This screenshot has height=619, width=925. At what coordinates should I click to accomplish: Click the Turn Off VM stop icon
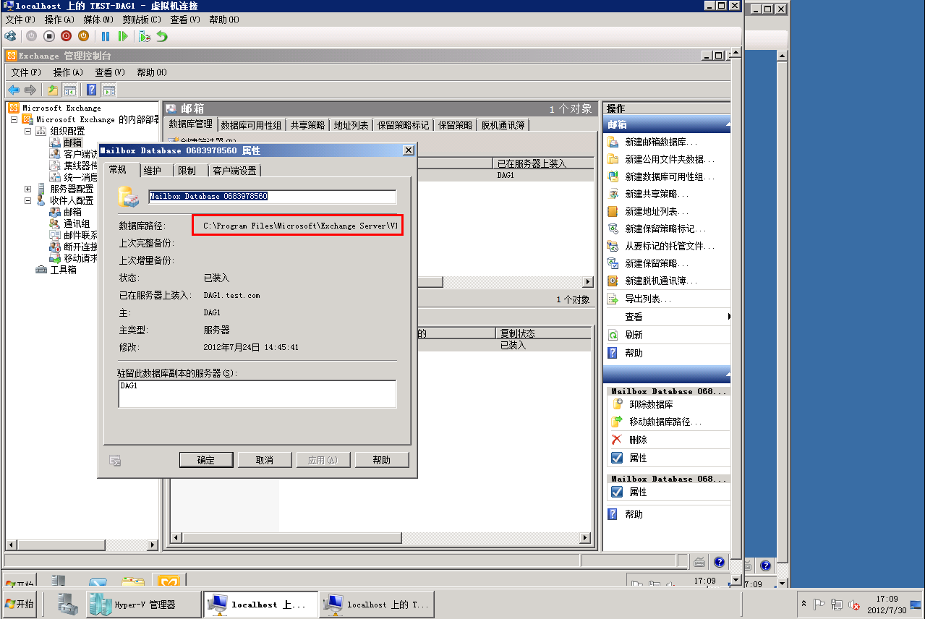coord(49,35)
